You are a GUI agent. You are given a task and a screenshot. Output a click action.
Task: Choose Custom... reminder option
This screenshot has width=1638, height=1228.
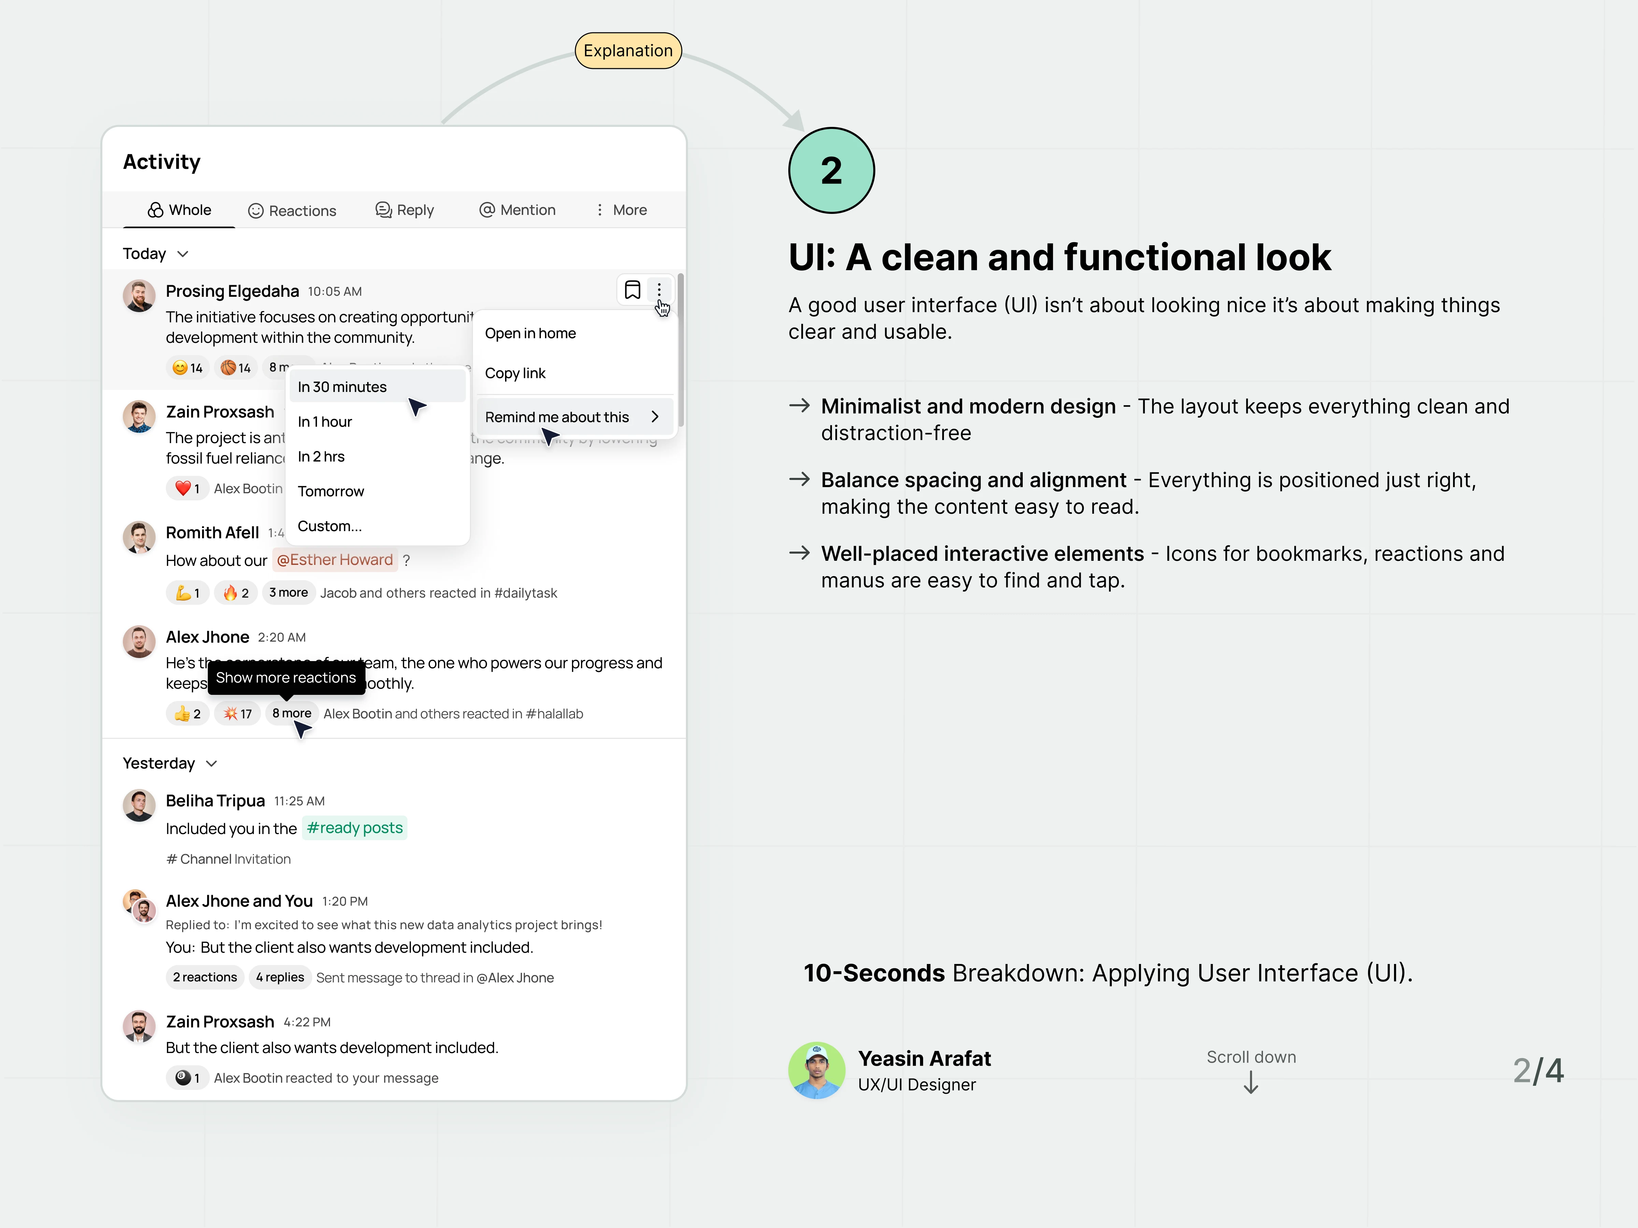point(377,526)
